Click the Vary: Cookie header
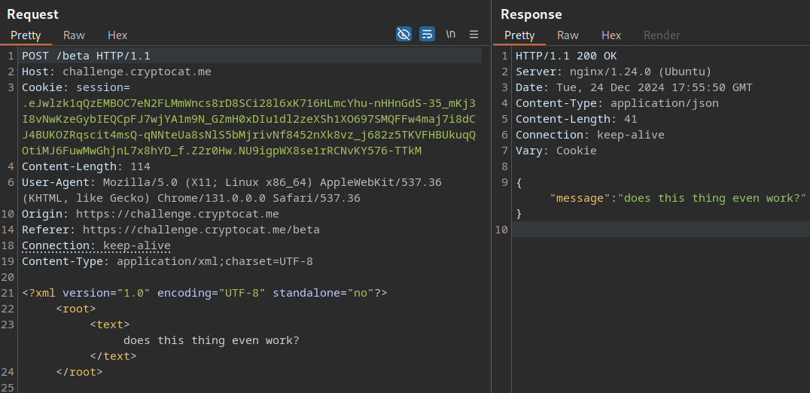Image resolution: width=810 pixels, height=393 pixels. pos(556,151)
